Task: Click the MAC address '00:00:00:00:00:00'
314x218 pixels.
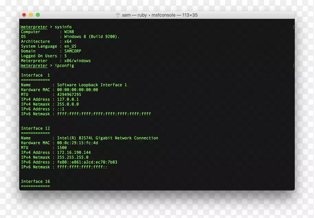Action: pyautogui.click(x=77, y=90)
